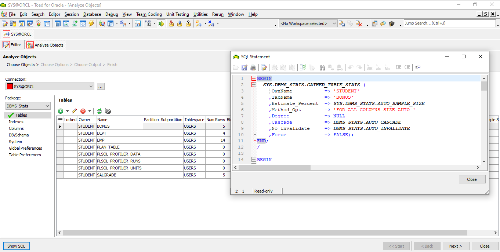Click the SYS@ORCL connection tab
500x252 pixels.
18,34
